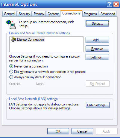This screenshot has width=120, height=138.
Task: Click the Setup button
Action: click(x=97, y=24)
